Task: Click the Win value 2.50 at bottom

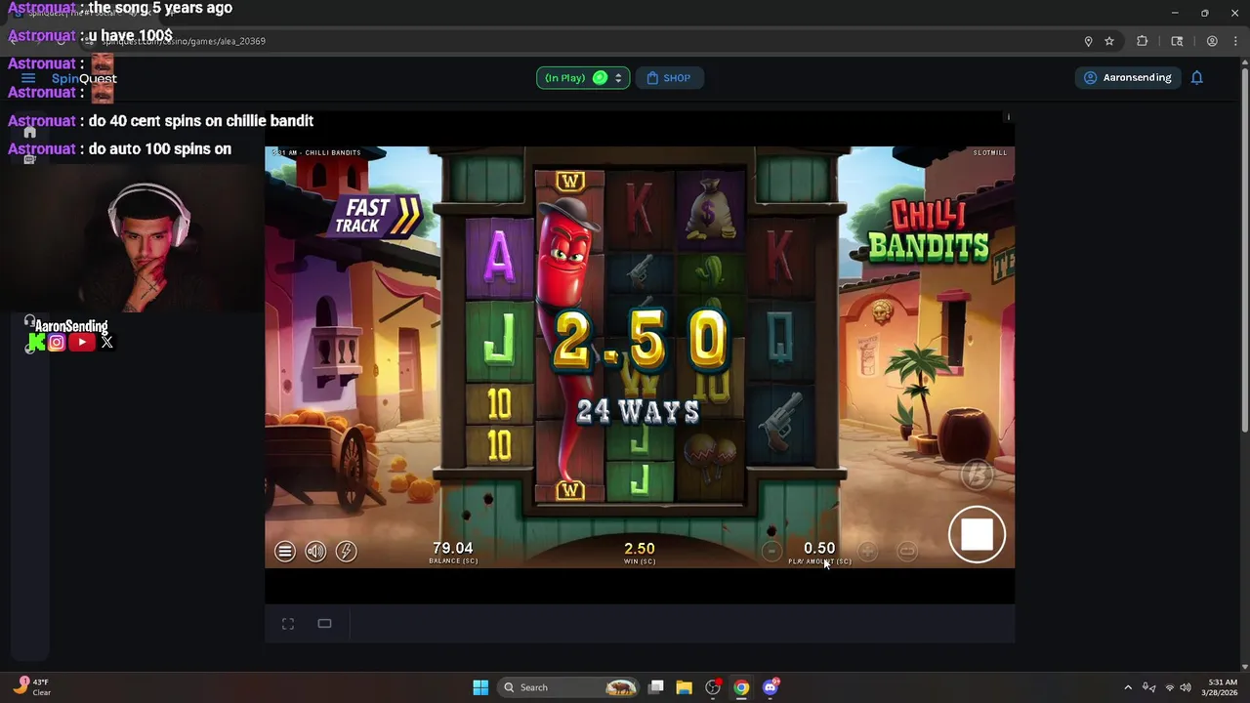Action: 640,549
